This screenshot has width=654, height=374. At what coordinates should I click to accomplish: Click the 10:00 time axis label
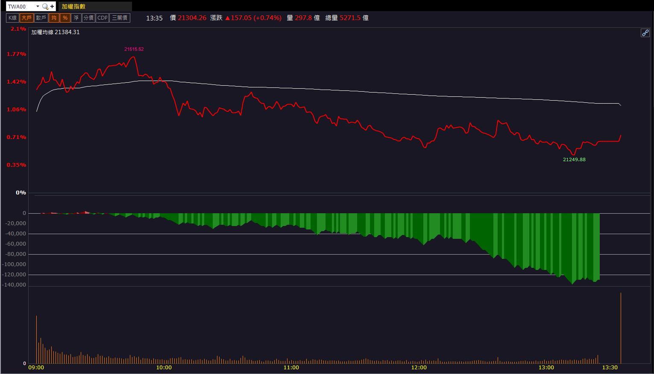click(x=164, y=368)
